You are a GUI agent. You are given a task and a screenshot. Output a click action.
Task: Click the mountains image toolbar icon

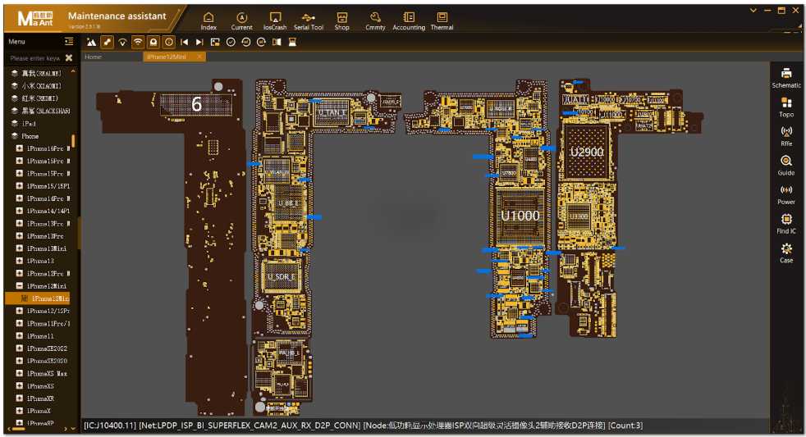coord(91,42)
